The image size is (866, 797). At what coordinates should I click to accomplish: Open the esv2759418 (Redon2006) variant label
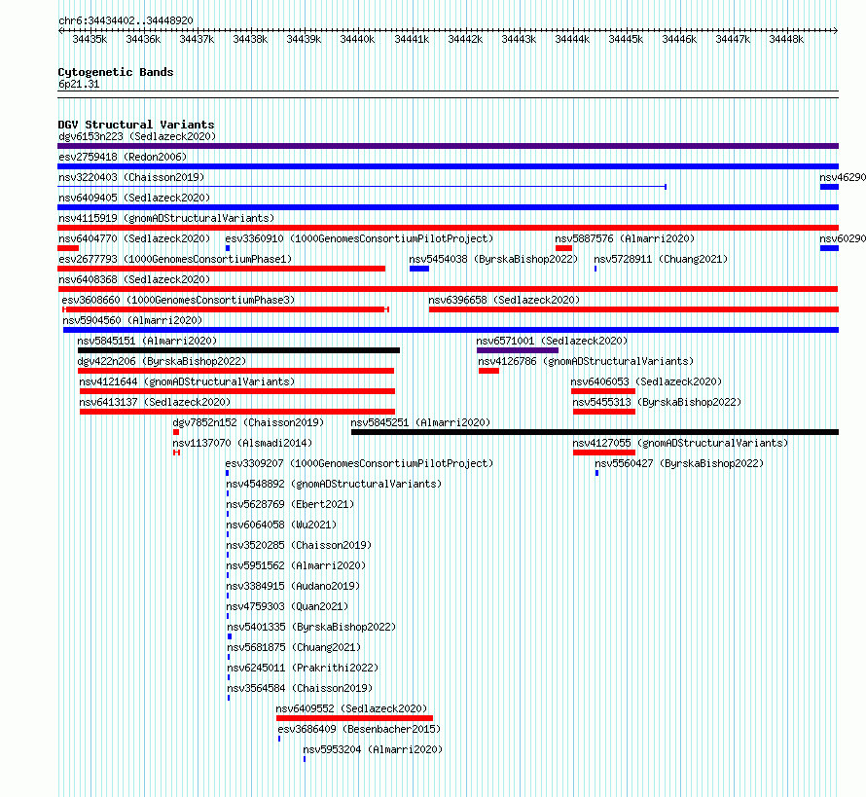coord(123,157)
